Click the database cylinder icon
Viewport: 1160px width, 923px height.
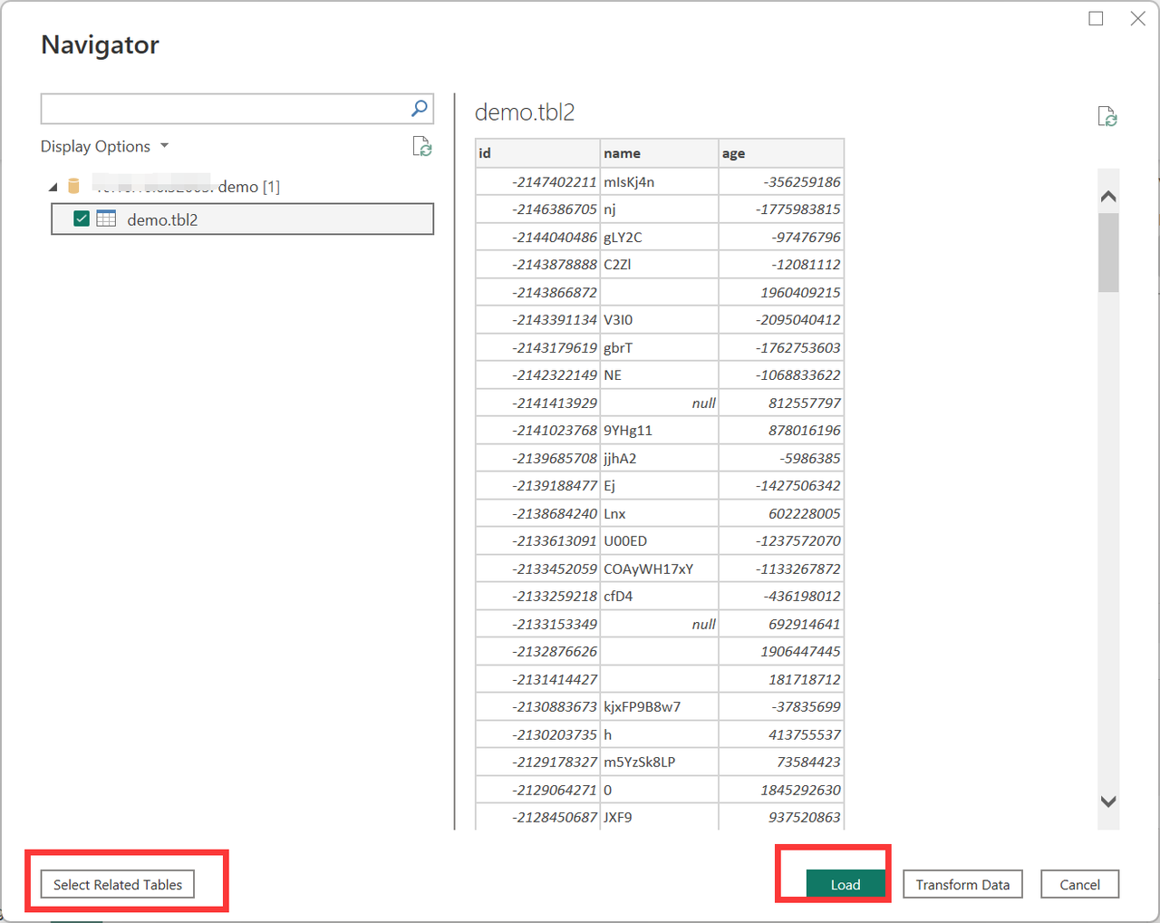coord(74,187)
